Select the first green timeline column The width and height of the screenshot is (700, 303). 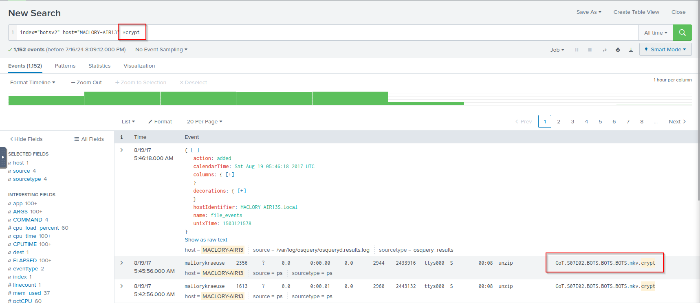pos(46,100)
